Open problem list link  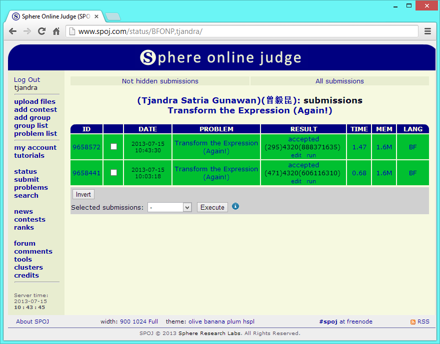[x=35, y=134]
